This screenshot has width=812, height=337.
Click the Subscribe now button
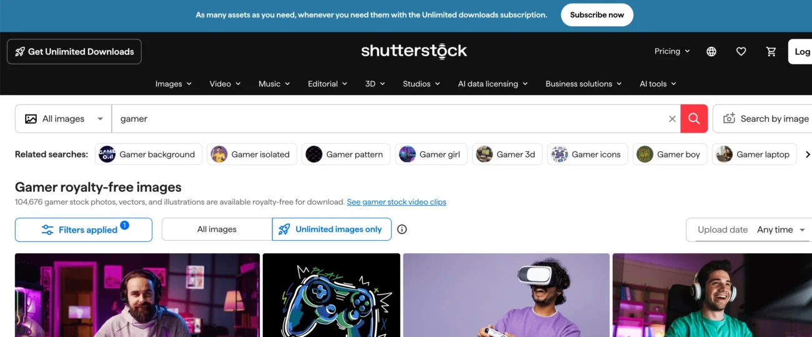coord(597,15)
